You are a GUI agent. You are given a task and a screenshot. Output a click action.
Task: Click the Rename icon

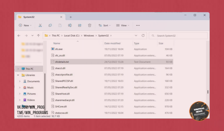click(x=70, y=25)
